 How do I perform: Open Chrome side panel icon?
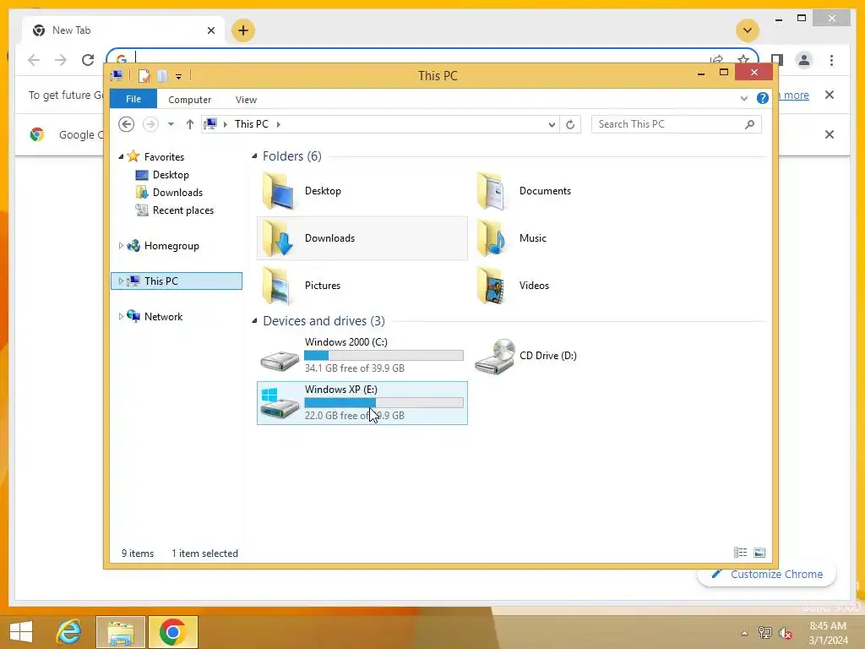777,60
